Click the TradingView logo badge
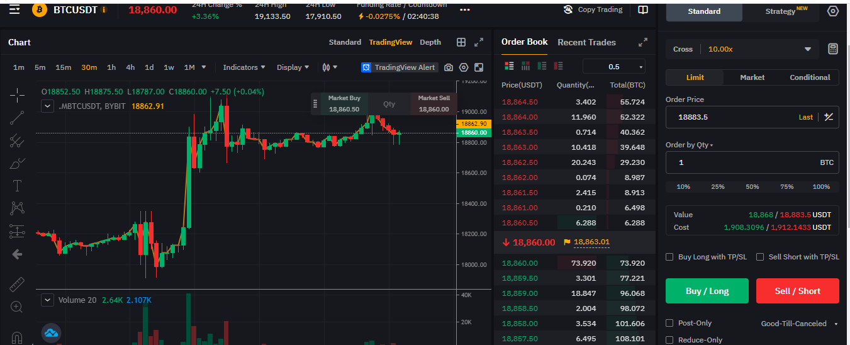Viewport: 850px width, 345px height. (x=51, y=332)
